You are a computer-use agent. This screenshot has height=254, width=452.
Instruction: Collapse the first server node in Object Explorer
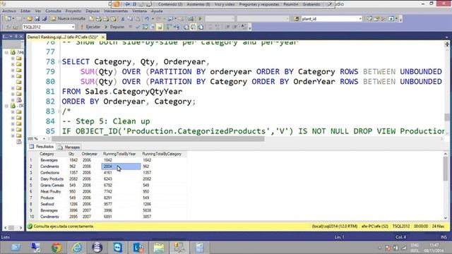(6, 52)
